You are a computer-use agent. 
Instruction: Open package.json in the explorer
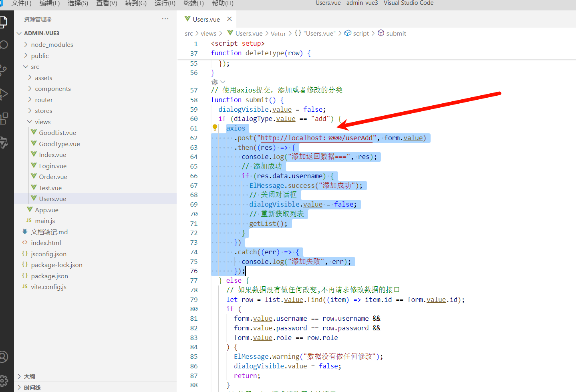point(49,276)
